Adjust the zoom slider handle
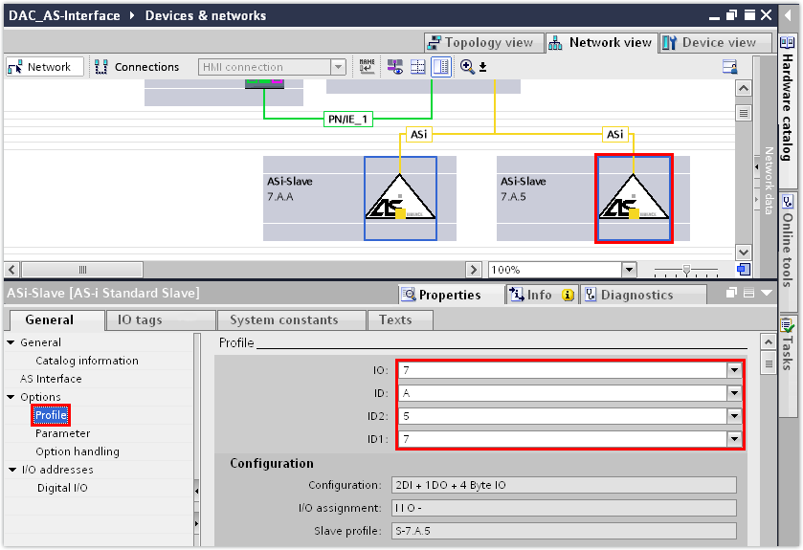 pos(686,270)
